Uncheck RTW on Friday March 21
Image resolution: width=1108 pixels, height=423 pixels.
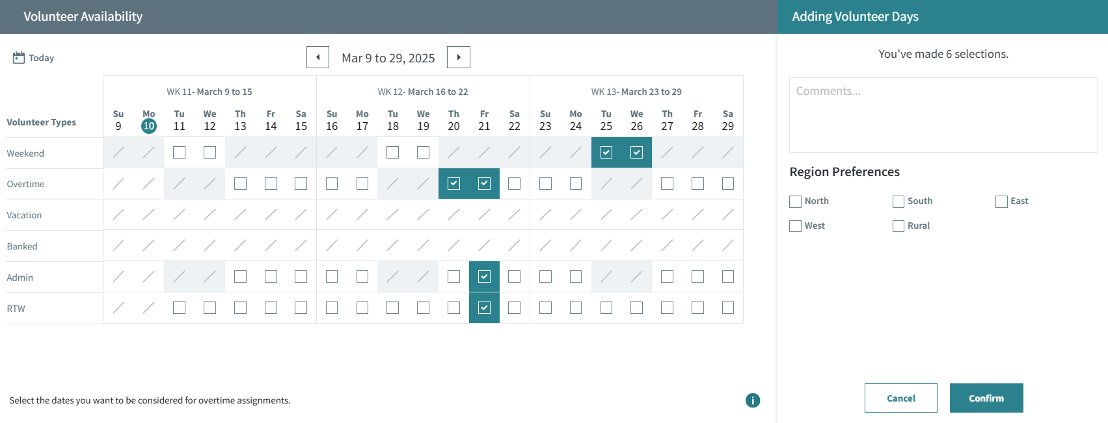pos(484,308)
